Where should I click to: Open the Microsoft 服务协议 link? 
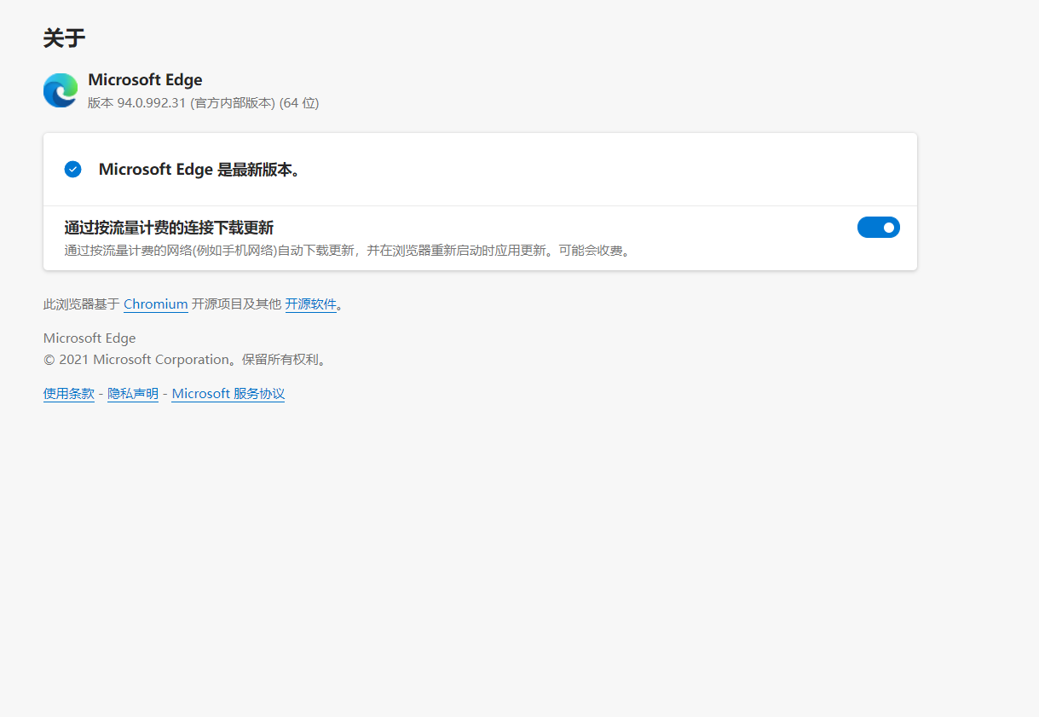tap(228, 394)
